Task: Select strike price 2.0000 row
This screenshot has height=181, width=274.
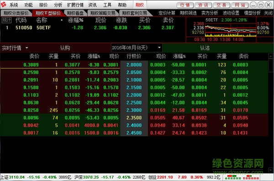Action: pos(134,65)
